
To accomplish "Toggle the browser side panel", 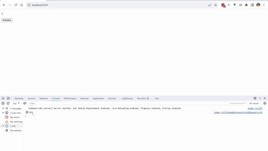I will [252, 5].
